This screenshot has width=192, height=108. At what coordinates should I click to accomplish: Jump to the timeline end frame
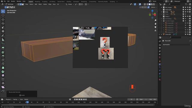point(86,99)
